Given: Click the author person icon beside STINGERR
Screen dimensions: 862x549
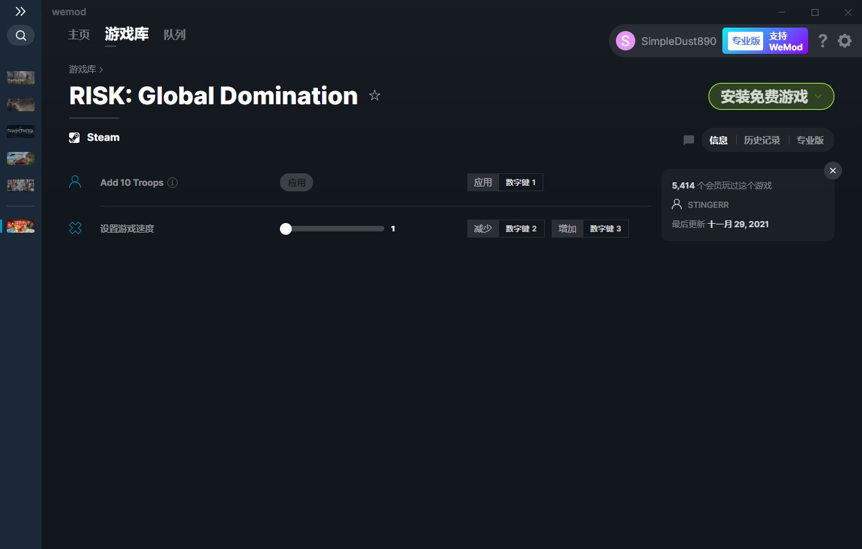Looking at the screenshot, I should [677, 204].
